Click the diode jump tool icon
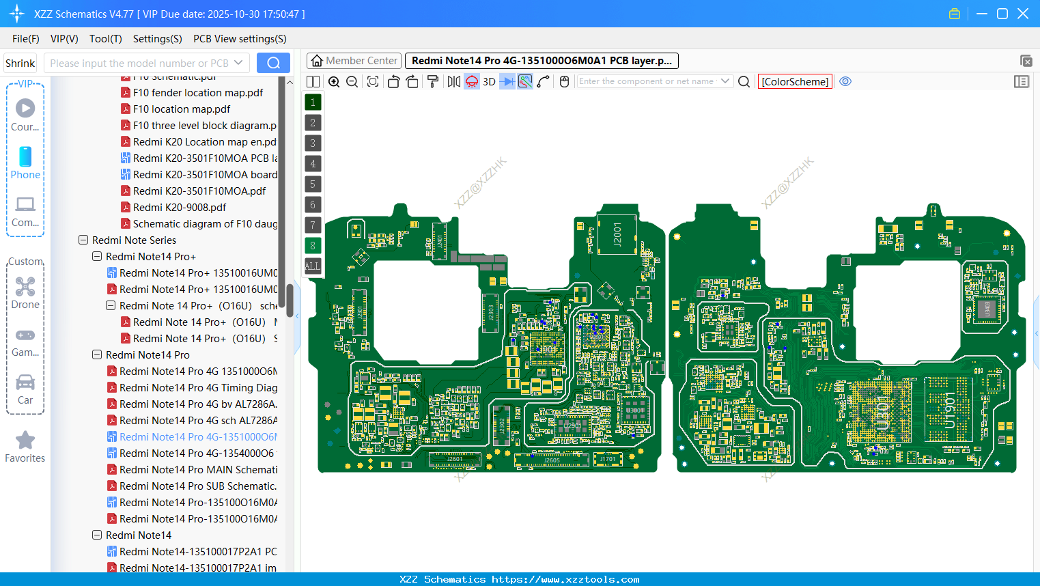Image resolution: width=1040 pixels, height=586 pixels. click(x=506, y=81)
